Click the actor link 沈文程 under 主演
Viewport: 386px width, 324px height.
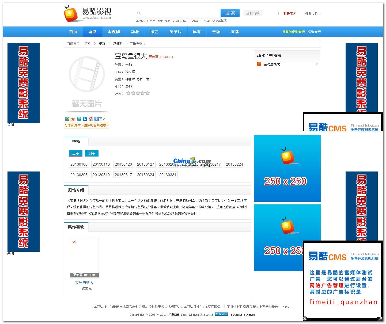point(130,72)
